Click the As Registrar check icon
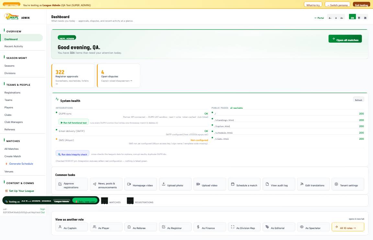Screen dimensions: 373x240 click(164, 227)
